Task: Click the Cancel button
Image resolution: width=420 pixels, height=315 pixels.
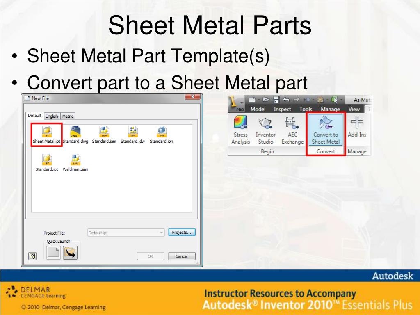Action: [x=182, y=256]
